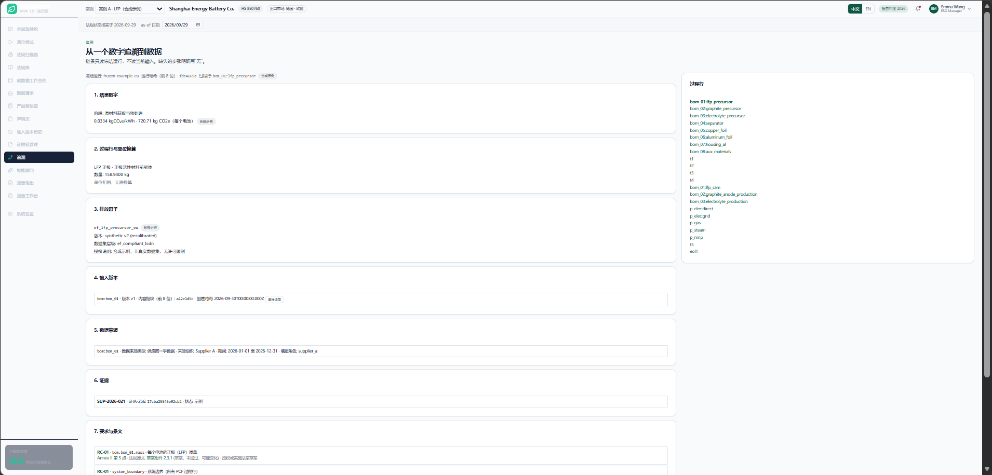This screenshot has width=992, height=475.
Task: Click the 直接读取 badge in 输入版本
Action: click(x=275, y=300)
